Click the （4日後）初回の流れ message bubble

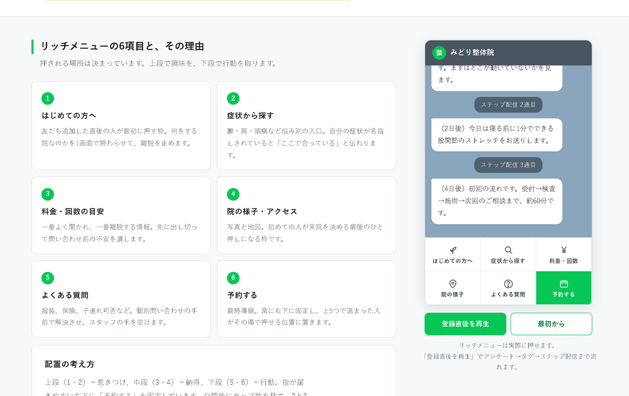pyautogui.click(x=497, y=201)
